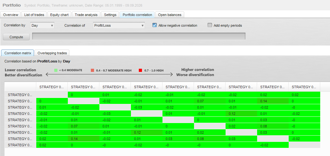Click the progress bar beside Compute
This screenshot has width=330, height=156.
click(x=139, y=36)
